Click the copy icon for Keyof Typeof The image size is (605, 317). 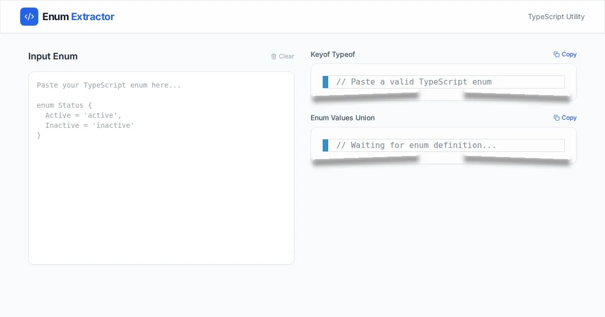(x=556, y=54)
